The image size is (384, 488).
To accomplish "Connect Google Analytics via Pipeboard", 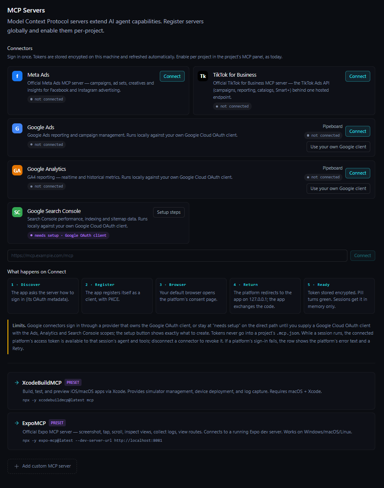I will coord(358,173).
